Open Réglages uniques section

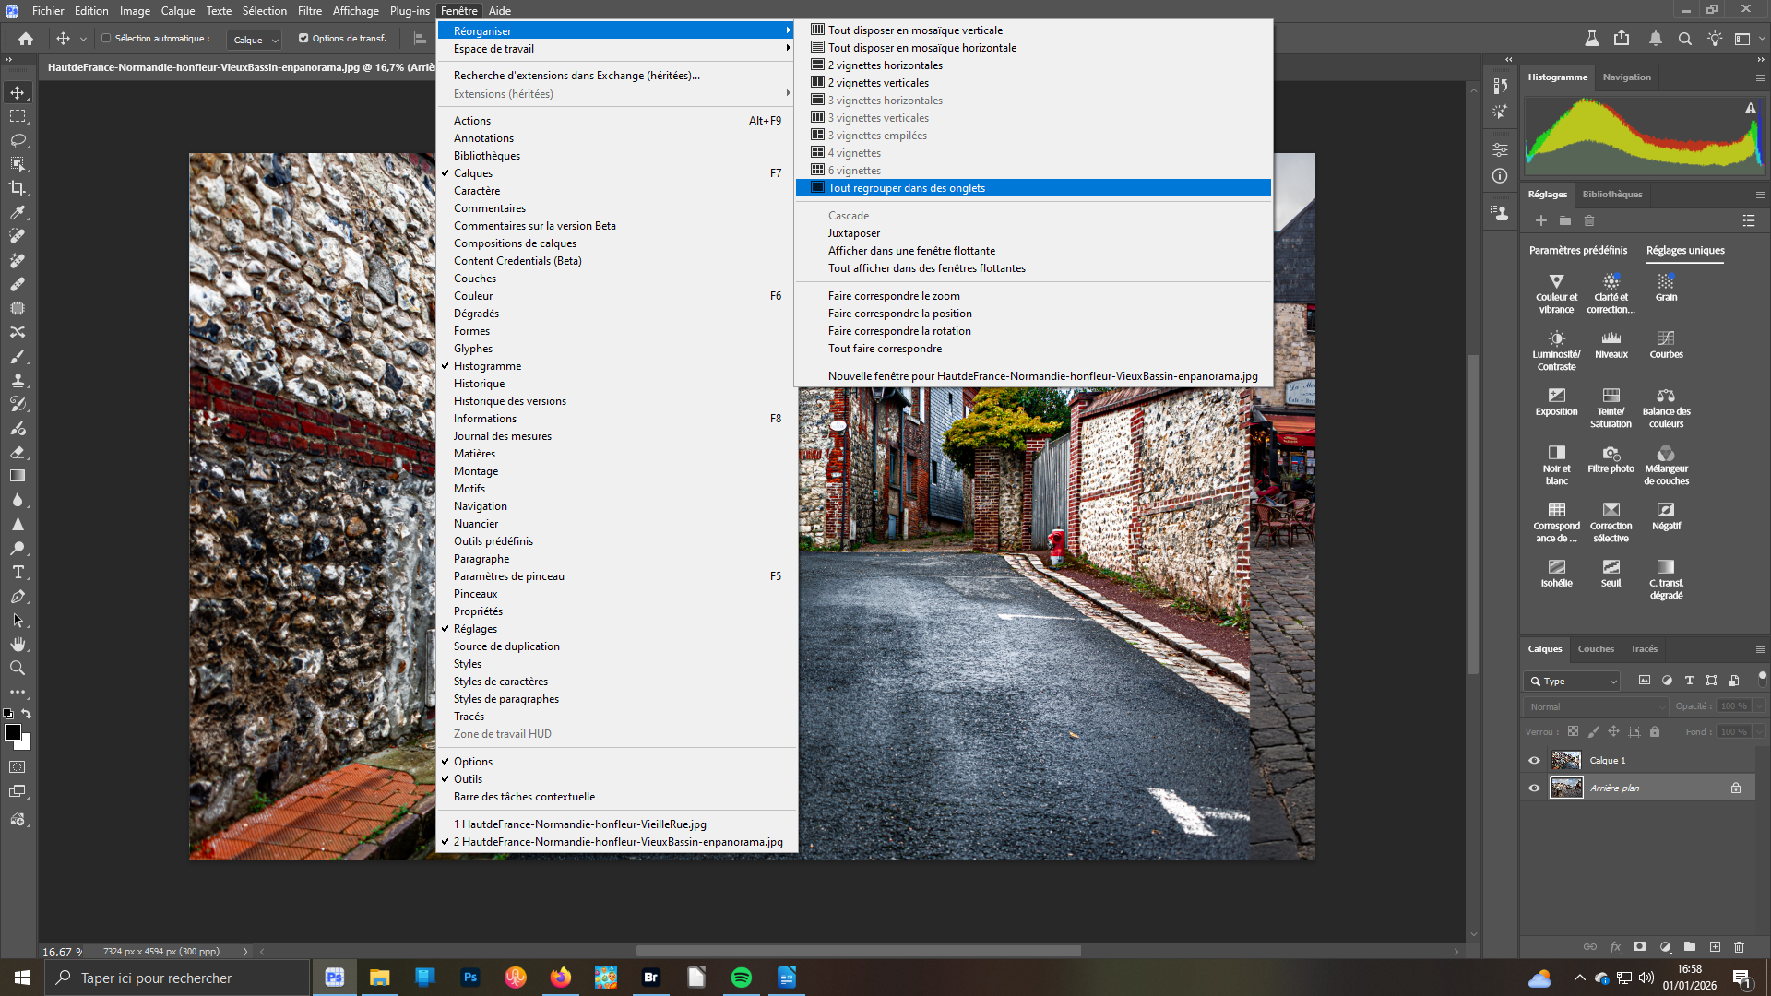[x=1684, y=251]
